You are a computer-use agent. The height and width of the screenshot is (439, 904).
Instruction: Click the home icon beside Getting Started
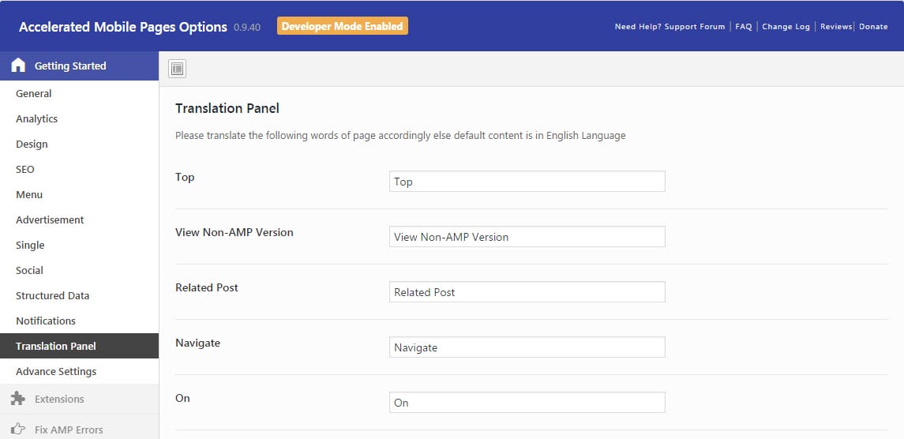point(18,66)
